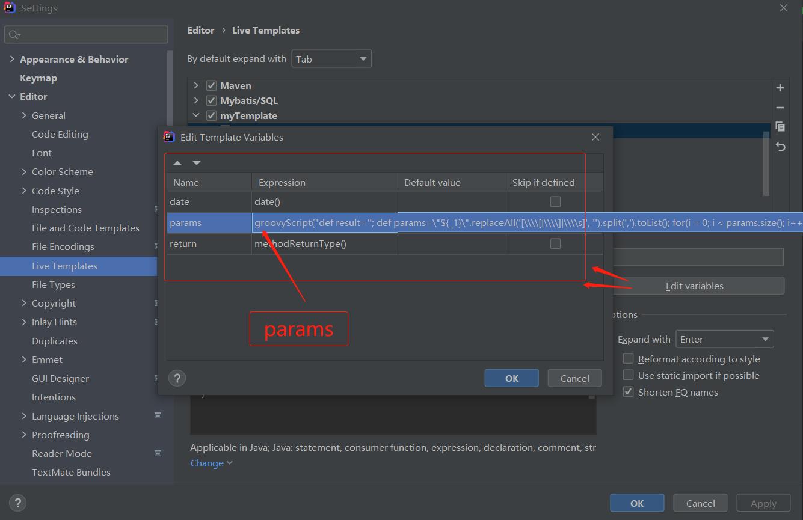Open Duplicates settings page
The image size is (803, 520).
click(x=55, y=341)
